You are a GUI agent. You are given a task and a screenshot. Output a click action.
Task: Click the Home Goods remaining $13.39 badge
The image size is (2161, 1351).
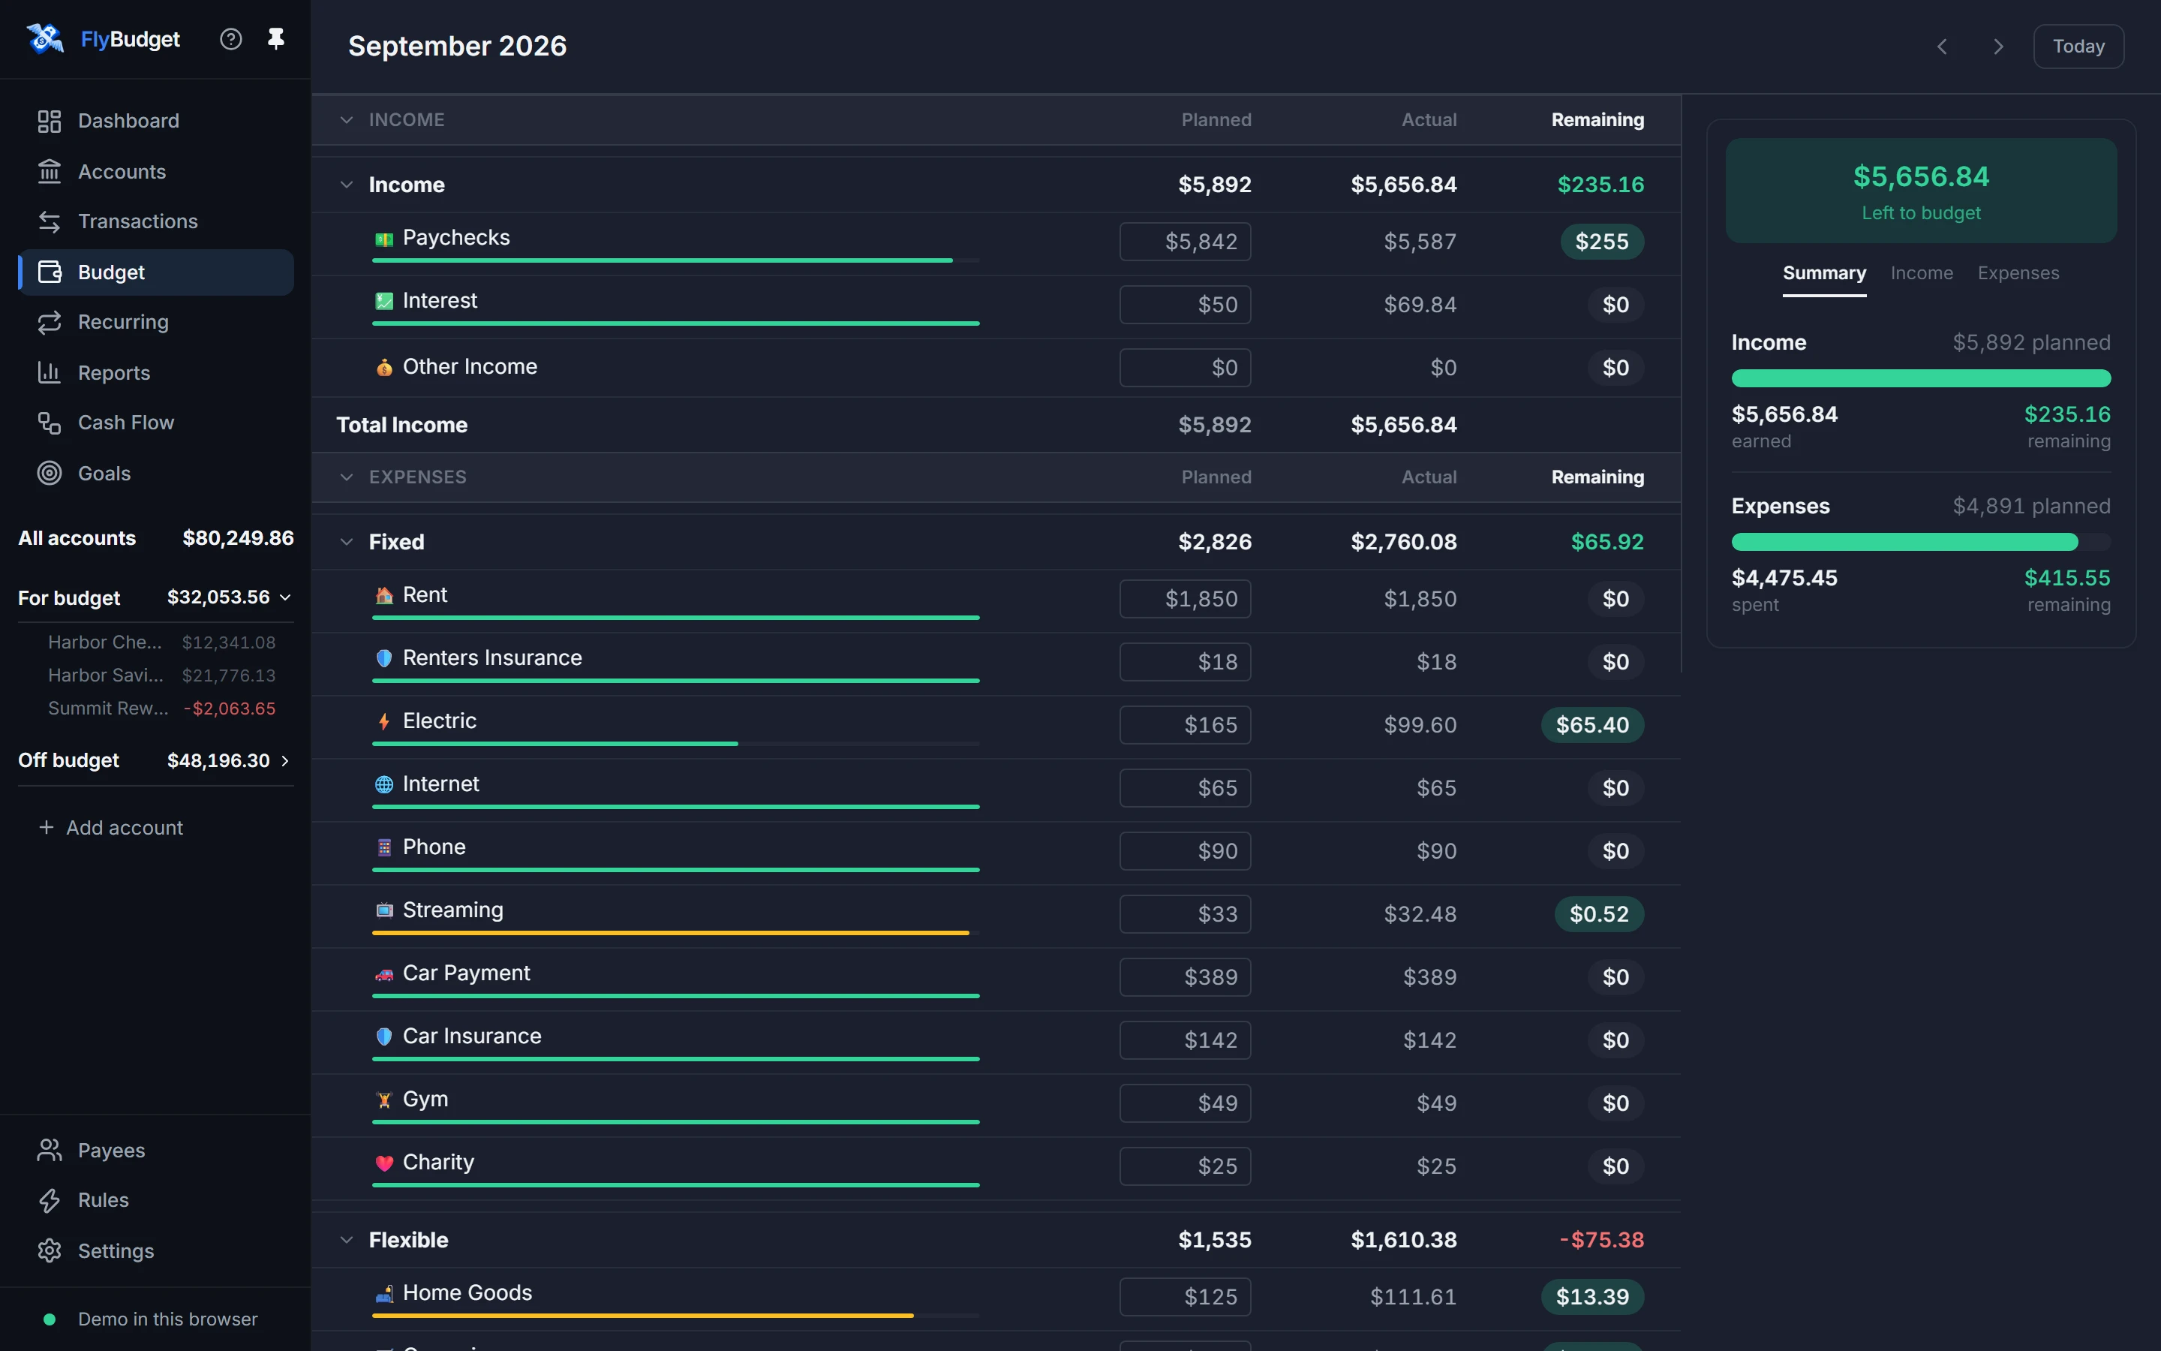point(1592,1298)
